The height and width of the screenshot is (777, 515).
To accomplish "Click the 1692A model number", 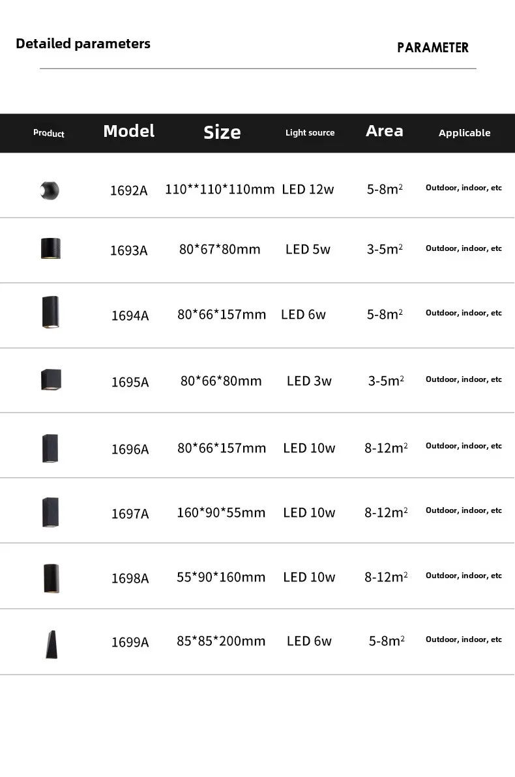I will [x=129, y=190].
